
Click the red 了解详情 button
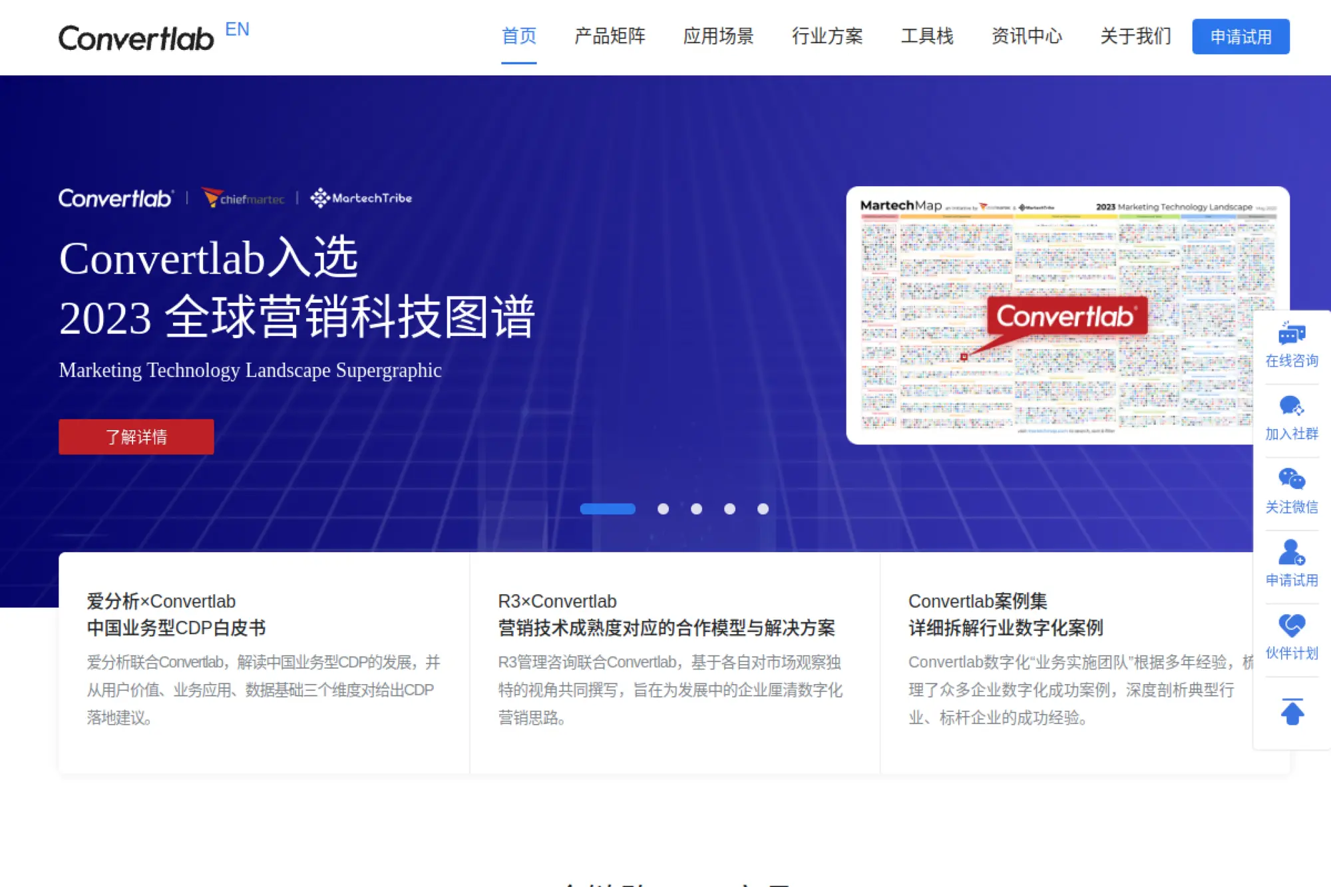point(136,437)
